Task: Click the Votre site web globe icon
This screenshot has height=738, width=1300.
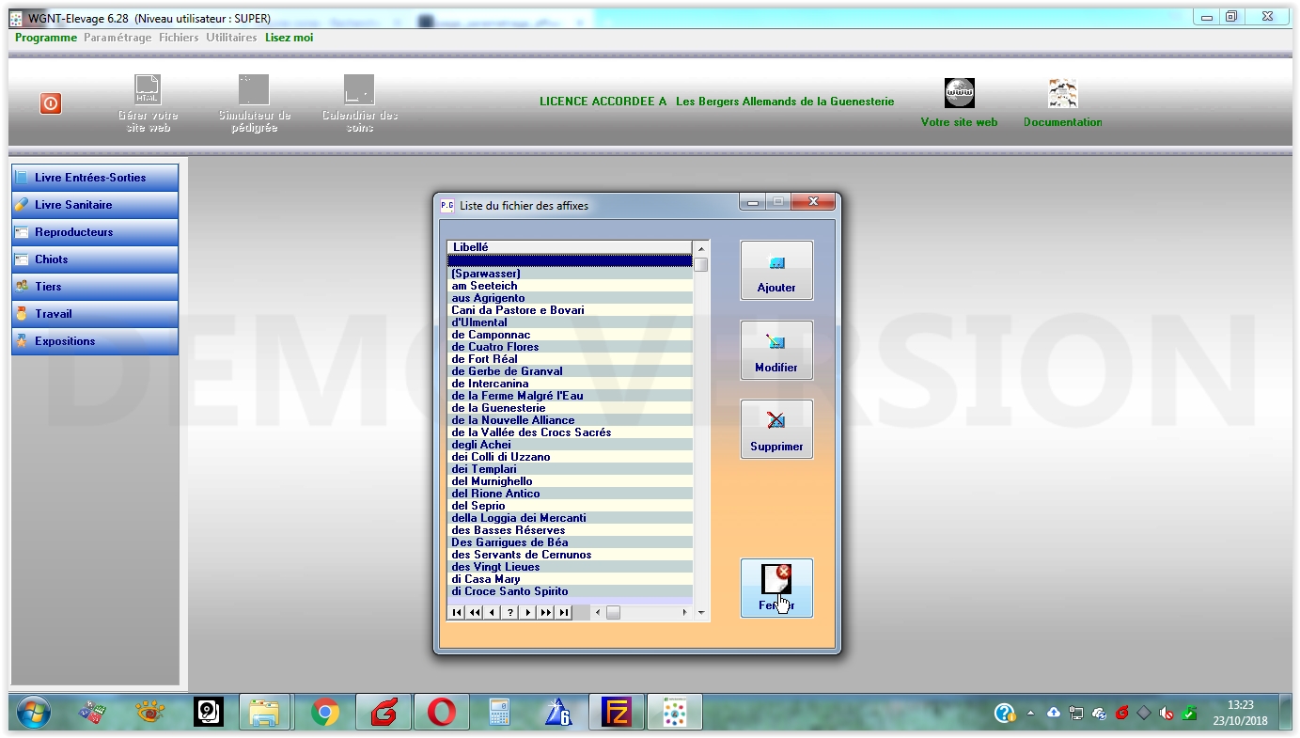Action: (959, 94)
